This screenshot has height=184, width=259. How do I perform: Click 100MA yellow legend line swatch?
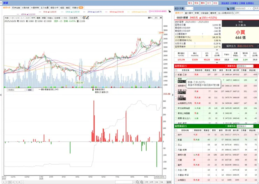(128, 12)
